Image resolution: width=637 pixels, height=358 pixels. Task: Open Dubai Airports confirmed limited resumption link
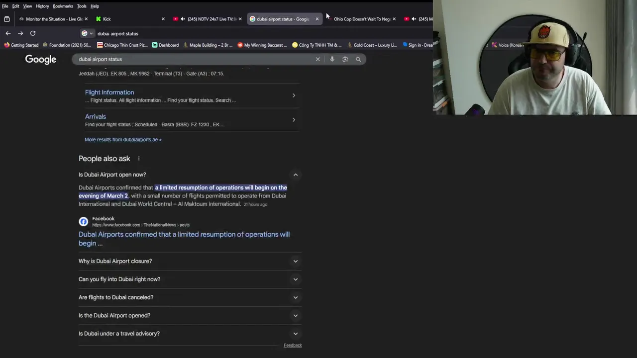(x=184, y=239)
